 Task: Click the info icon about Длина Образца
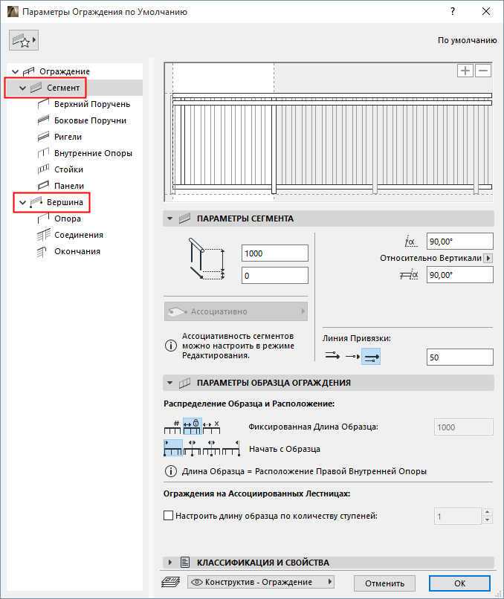(x=171, y=471)
